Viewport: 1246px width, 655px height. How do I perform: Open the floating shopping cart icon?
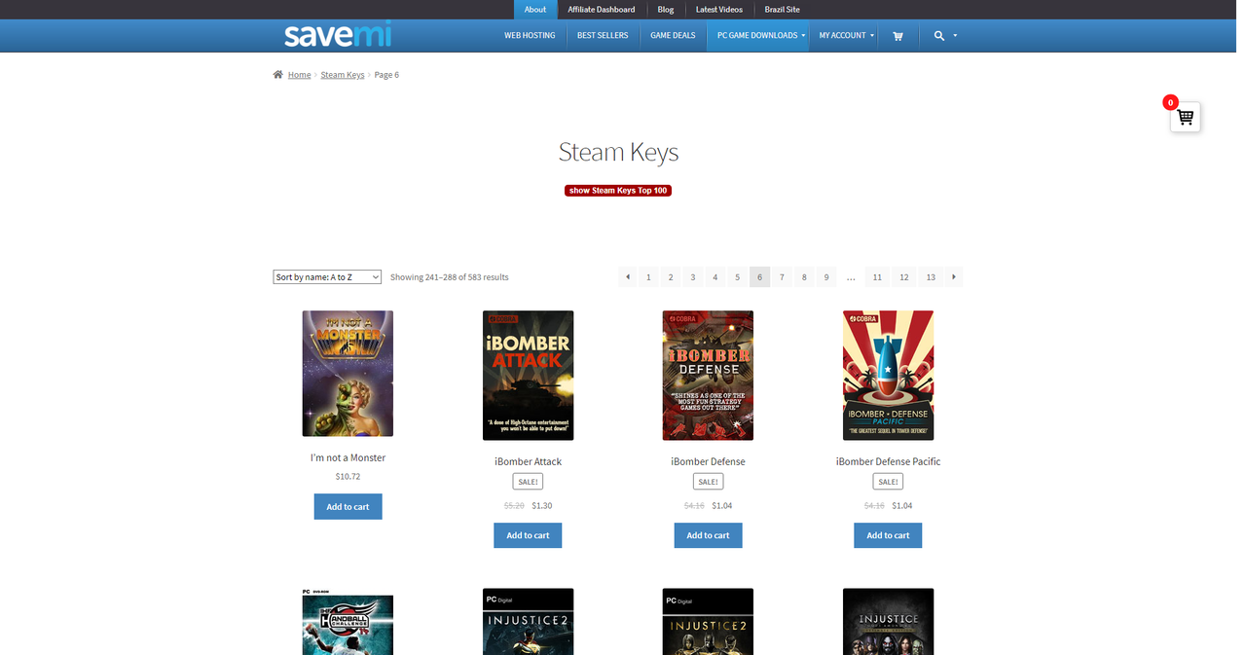click(1185, 117)
